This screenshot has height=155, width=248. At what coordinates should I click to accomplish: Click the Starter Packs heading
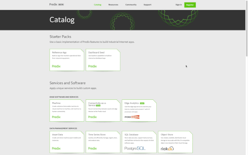[x=61, y=37]
